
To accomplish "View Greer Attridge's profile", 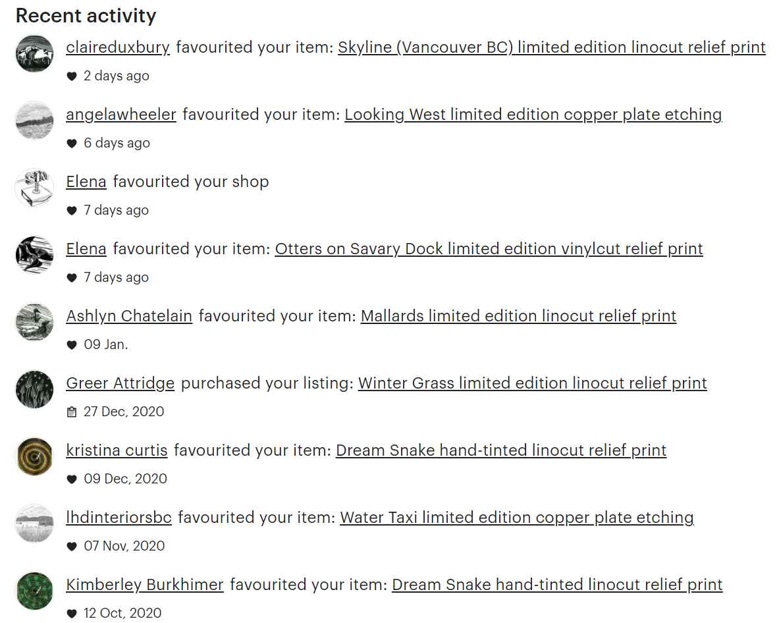I will [x=121, y=383].
